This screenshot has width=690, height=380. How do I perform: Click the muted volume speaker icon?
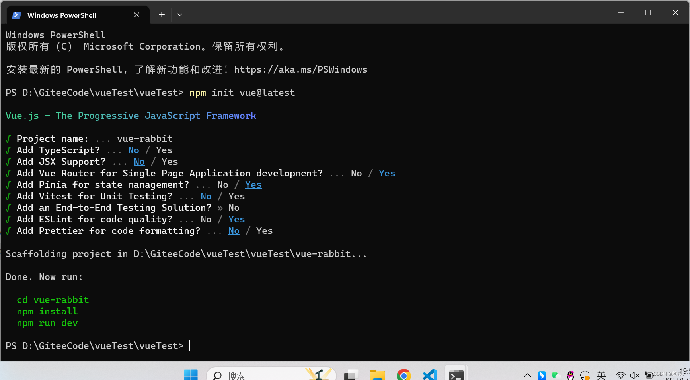[x=635, y=375]
